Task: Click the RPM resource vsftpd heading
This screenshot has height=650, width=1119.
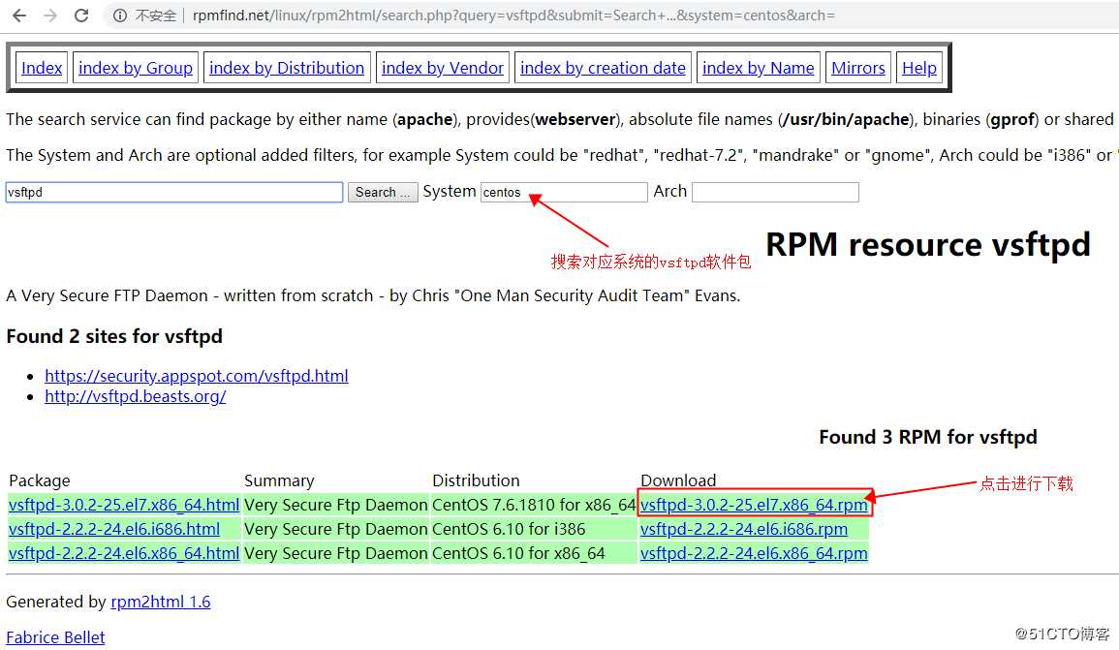Action: pyautogui.click(x=928, y=245)
